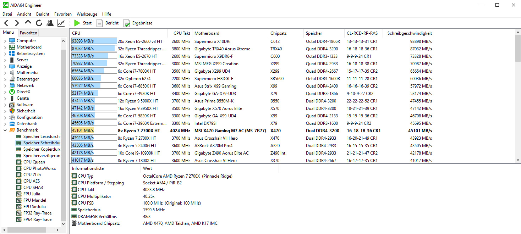Select the Benchmark folder icon
Screen dimensions: 521x234
tap(12, 130)
